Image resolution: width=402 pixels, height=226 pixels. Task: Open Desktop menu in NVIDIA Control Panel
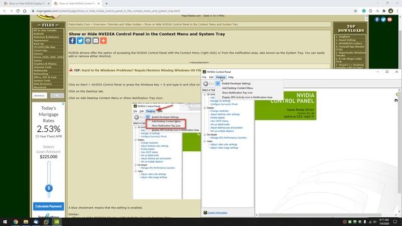click(220, 77)
